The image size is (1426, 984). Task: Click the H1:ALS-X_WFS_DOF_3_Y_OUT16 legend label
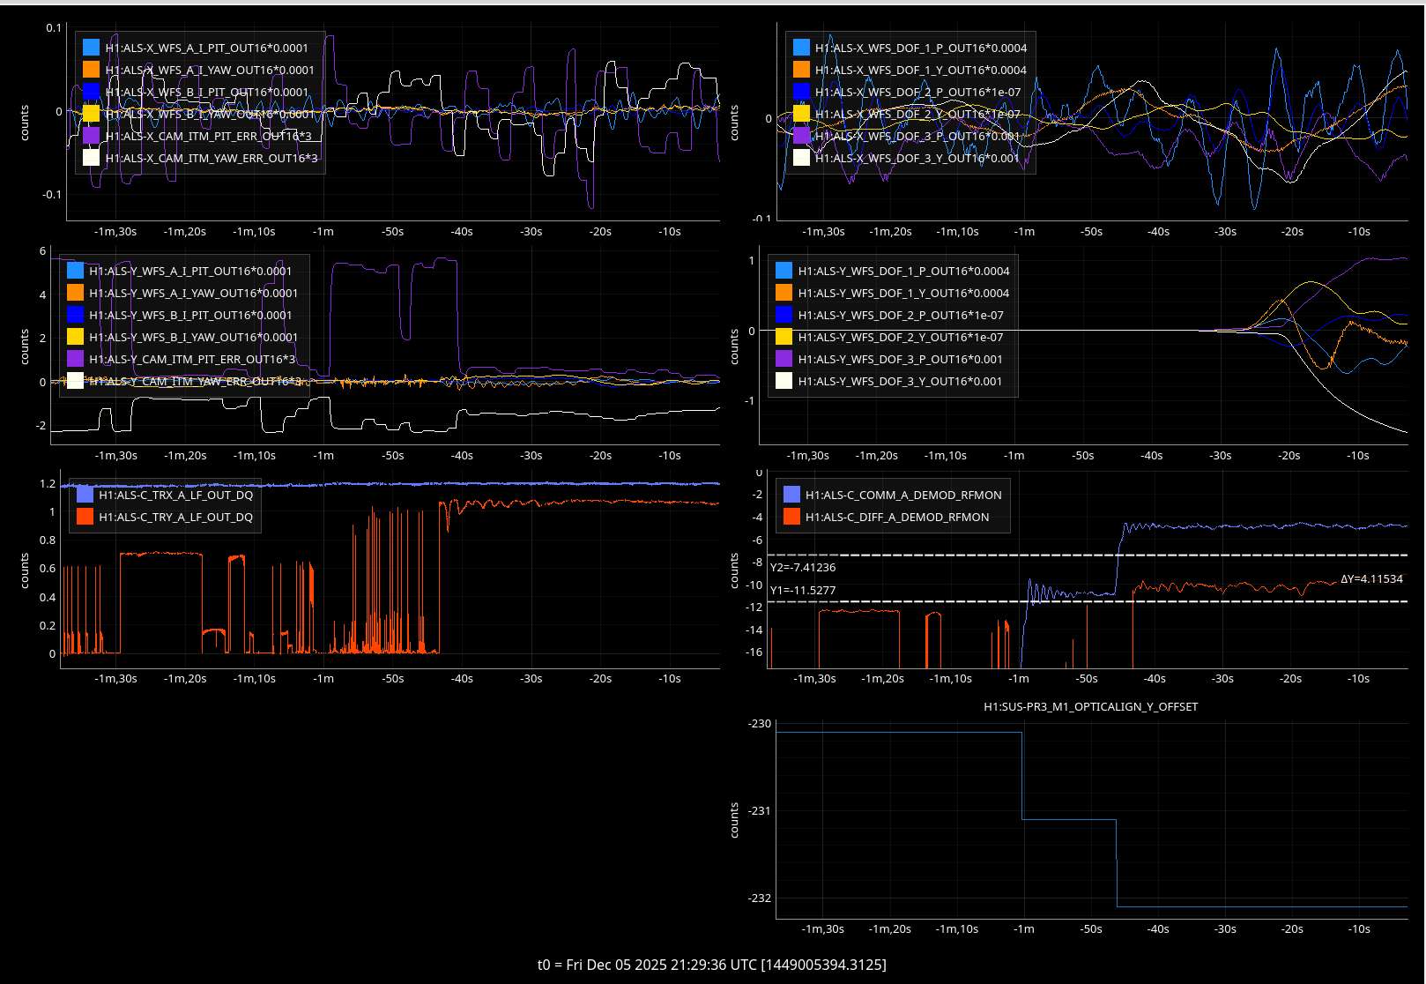(917, 158)
